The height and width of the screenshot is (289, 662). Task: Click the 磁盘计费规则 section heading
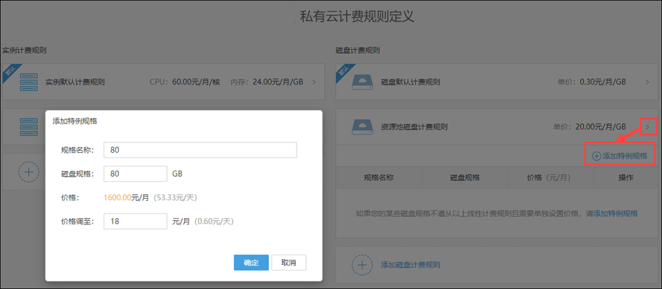tap(358, 50)
